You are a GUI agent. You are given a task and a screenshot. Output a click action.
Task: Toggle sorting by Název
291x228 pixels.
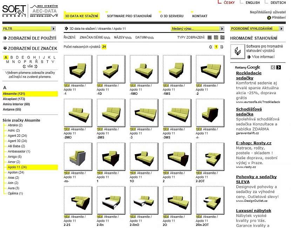point(128,37)
